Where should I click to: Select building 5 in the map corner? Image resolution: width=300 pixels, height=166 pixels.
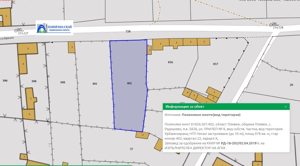[x=6, y=17]
